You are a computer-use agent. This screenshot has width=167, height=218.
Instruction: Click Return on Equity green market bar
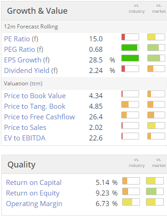point(155,191)
